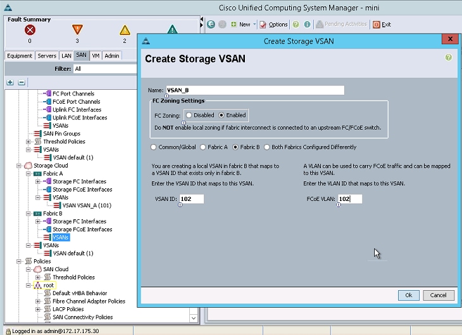
Task: Click the VSAN Name input field
Action: 255,90
